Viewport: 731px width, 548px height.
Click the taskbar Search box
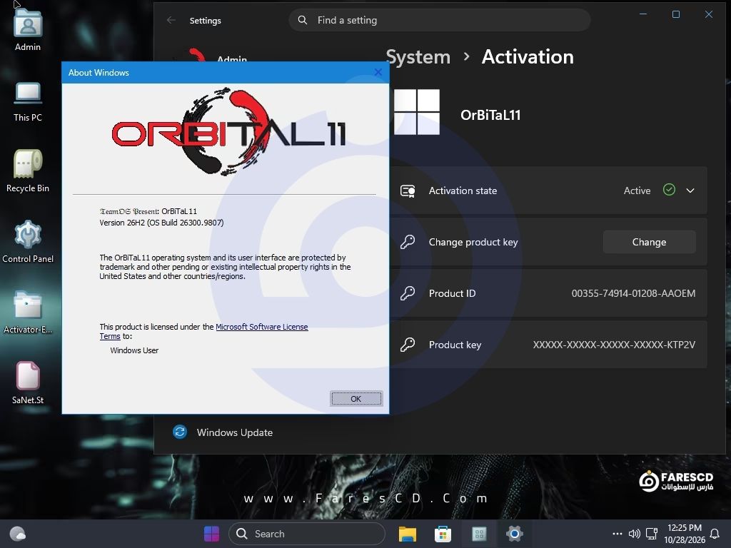click(x=307, y=534)
